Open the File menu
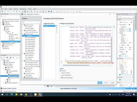137x102 pixels. pos(2,9)
